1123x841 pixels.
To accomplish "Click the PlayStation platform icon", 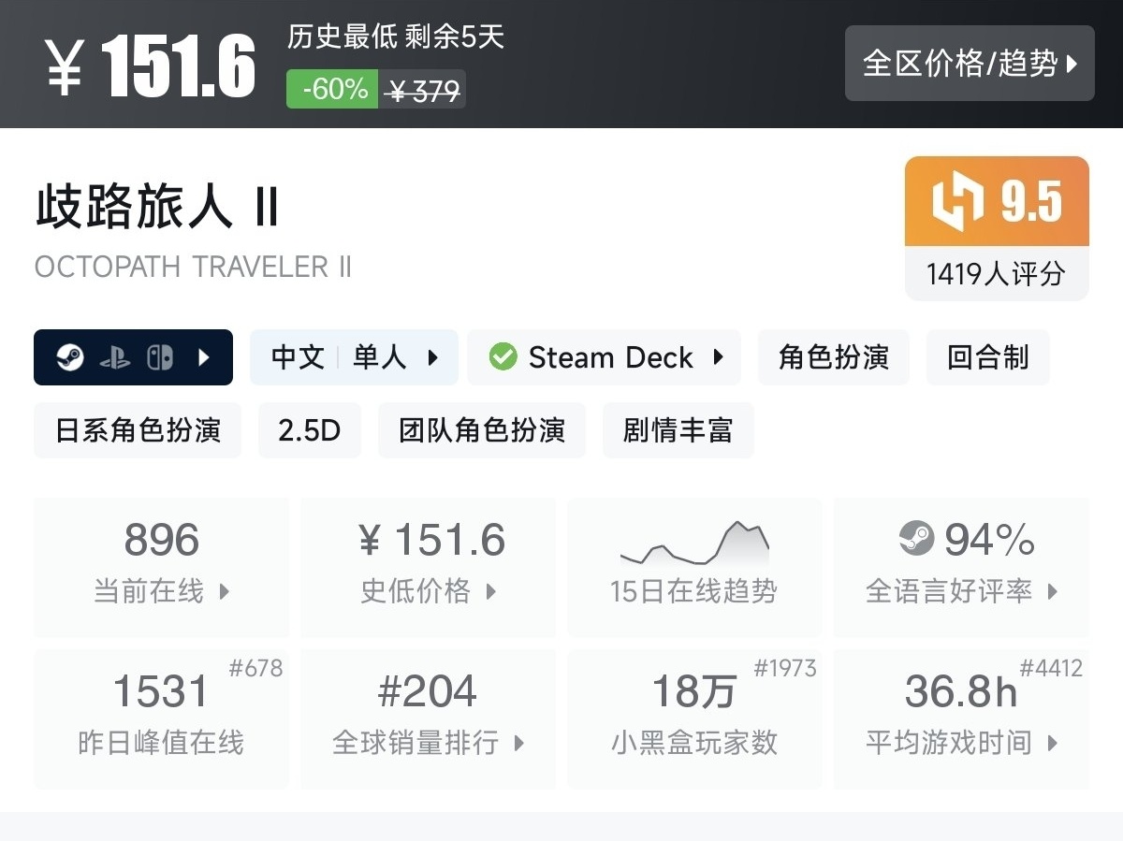I will click(x=115, y=357).
